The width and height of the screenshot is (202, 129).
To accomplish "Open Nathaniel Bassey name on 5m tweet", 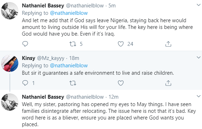I will coord(43,6).
